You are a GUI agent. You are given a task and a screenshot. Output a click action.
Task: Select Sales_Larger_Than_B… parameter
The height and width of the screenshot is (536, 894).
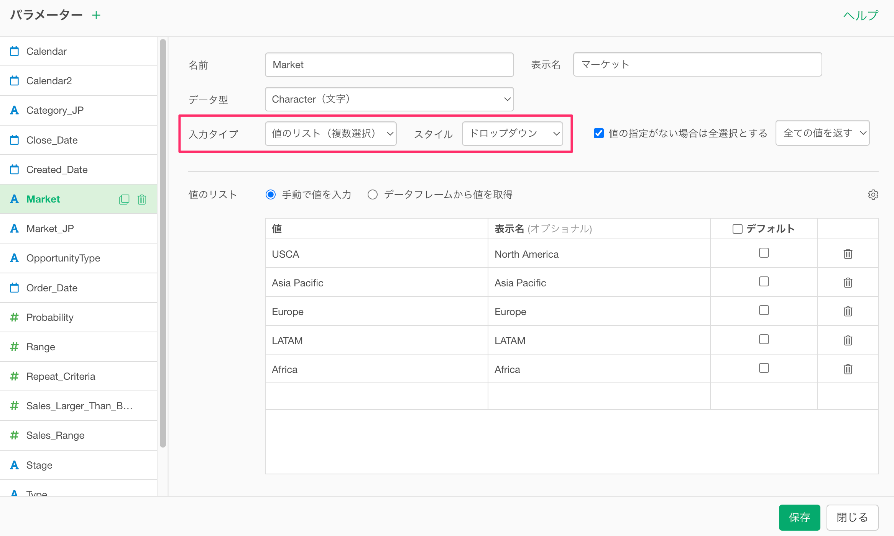pyautogui.click(x=78, y=406)
